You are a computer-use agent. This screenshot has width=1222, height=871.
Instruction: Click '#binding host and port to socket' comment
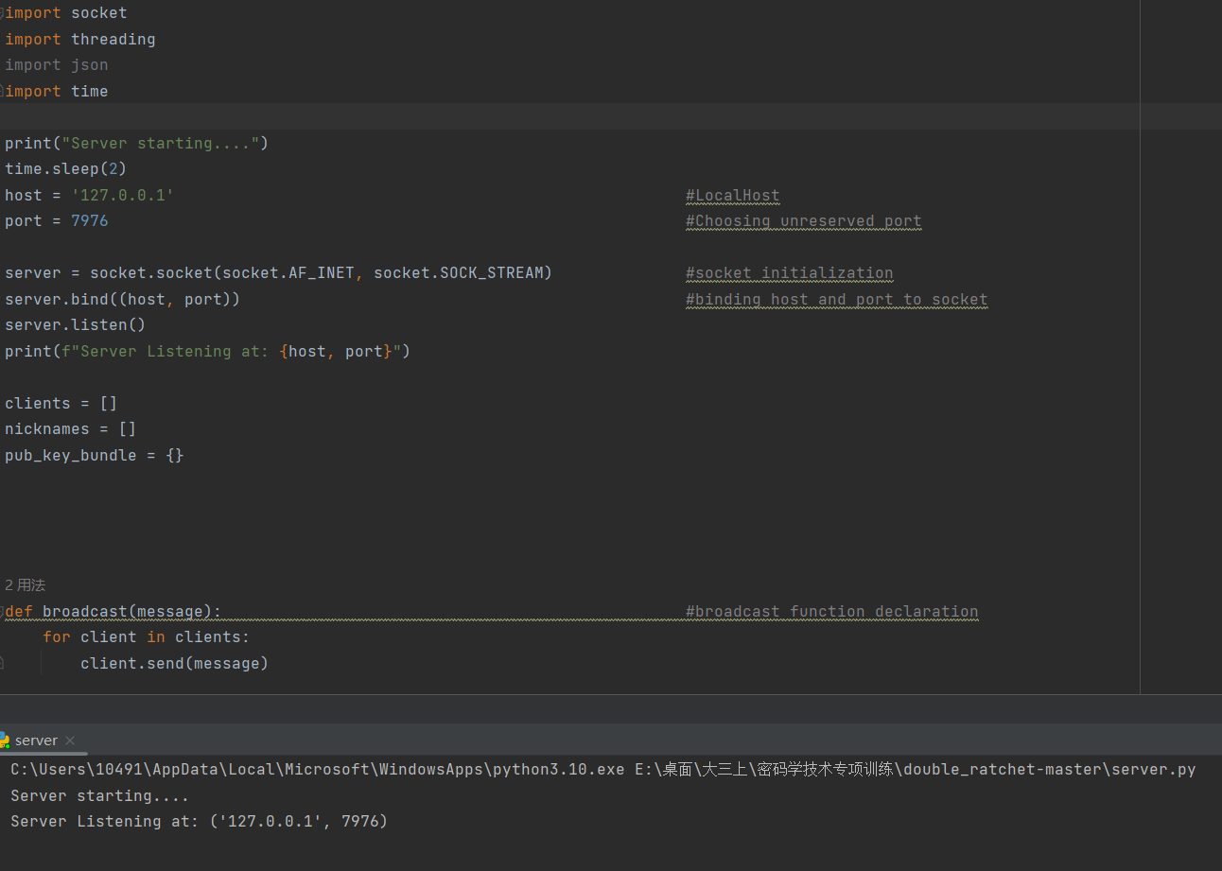click(837, 300)
